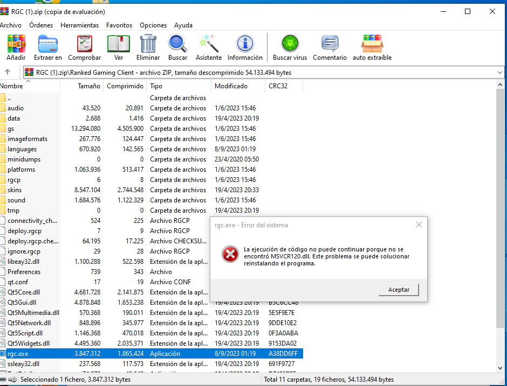Click the Buscar virus bug icon

290,44
